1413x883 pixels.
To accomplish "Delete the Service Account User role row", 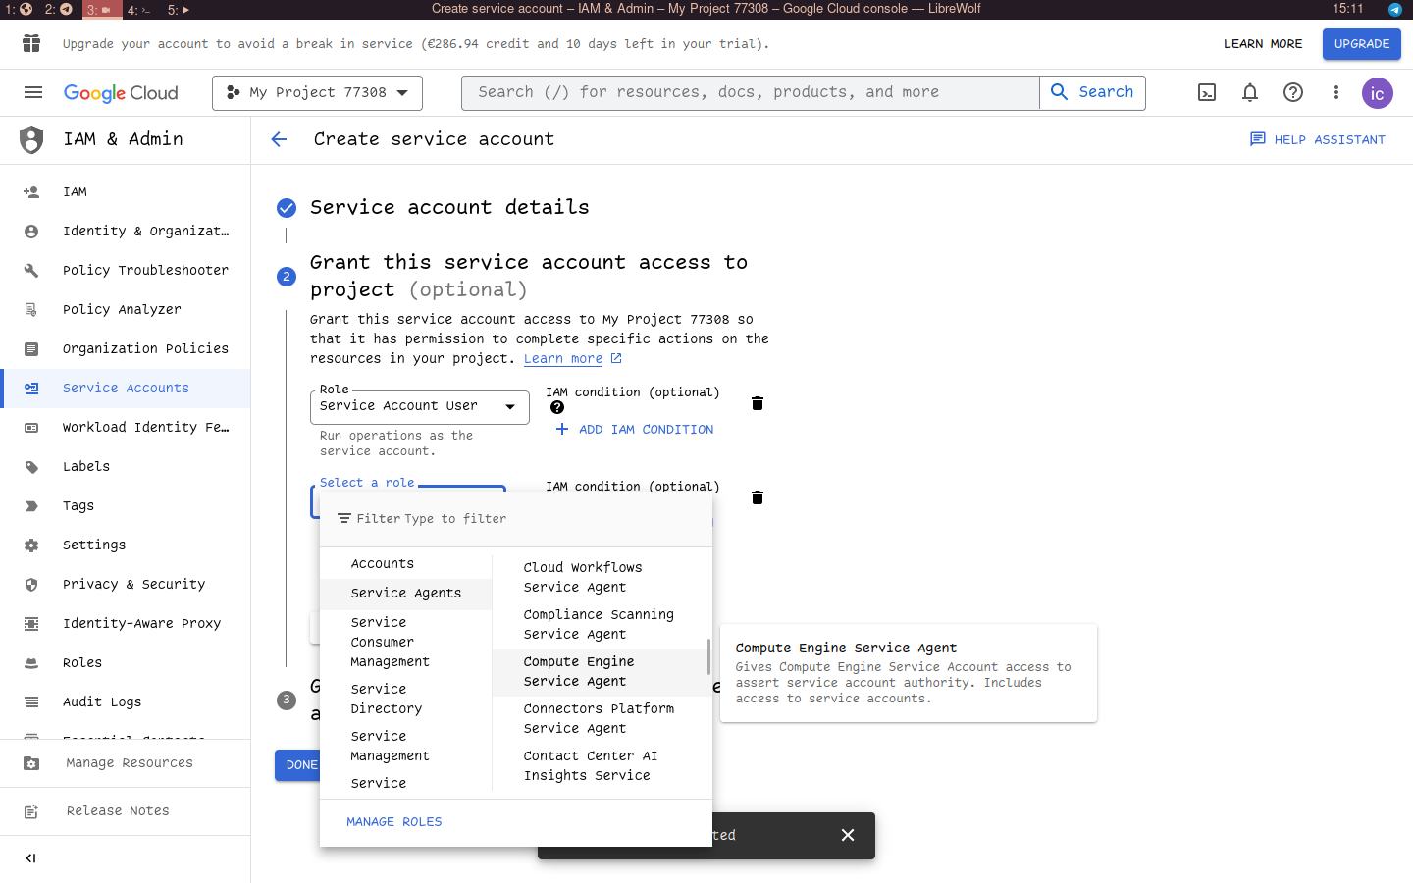I will [757, 402].
